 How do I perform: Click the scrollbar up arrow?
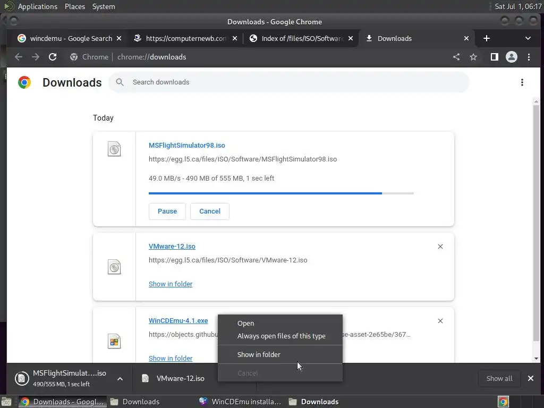click(537, 101)
